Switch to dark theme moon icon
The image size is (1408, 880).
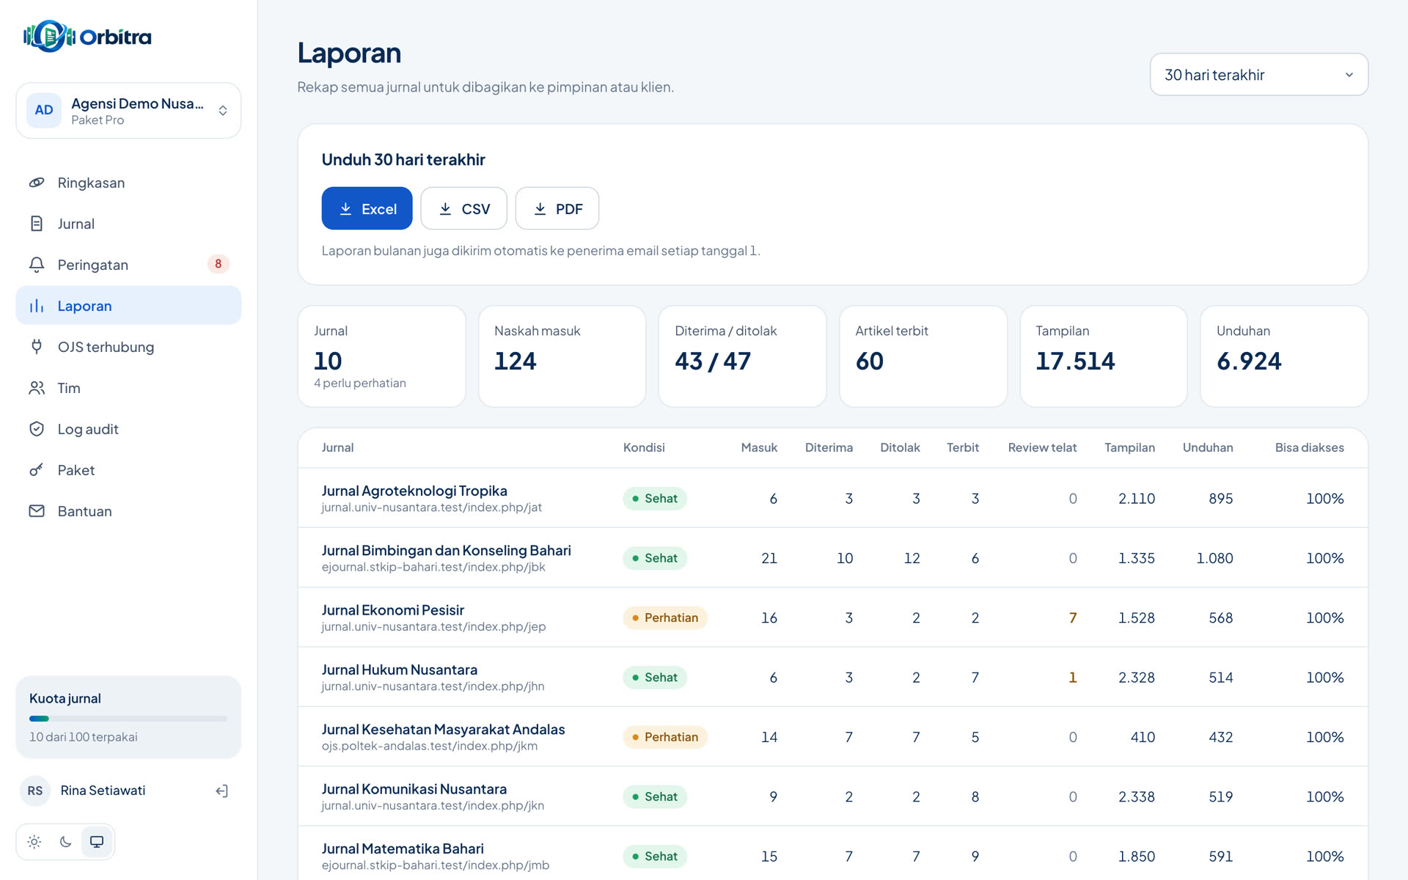pyautogui.click(x=65, y=842)
